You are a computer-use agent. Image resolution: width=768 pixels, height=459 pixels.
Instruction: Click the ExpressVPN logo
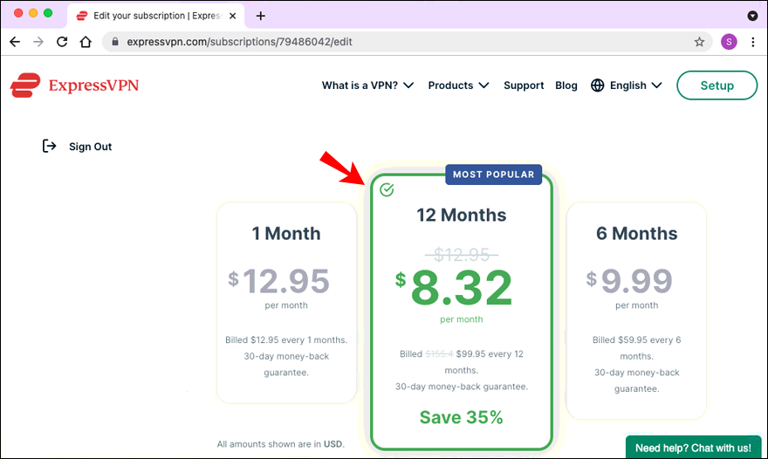(x=74, y=86)
